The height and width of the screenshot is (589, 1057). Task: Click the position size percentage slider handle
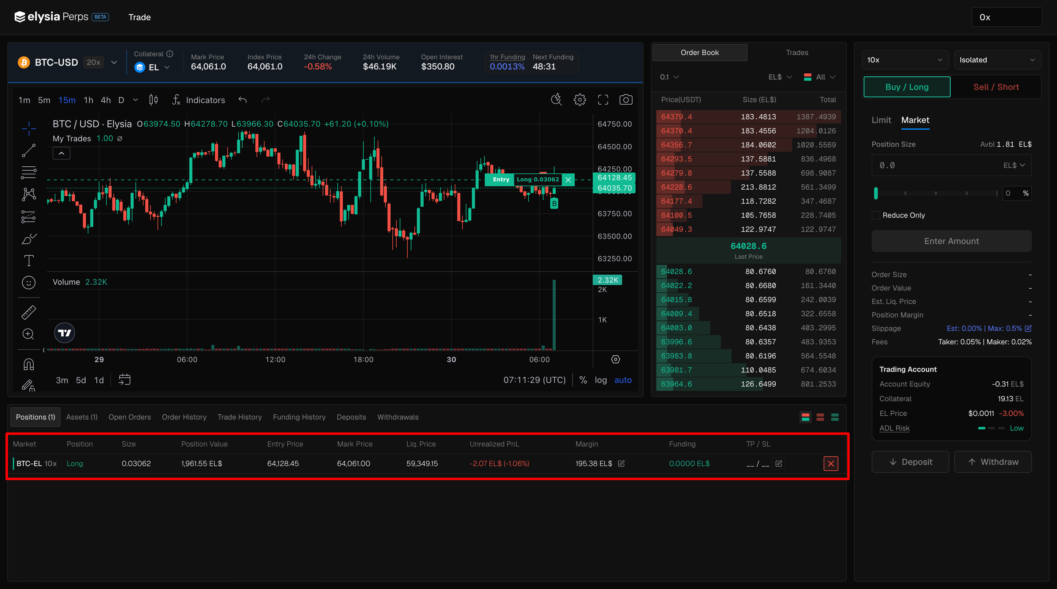(876, 193)
